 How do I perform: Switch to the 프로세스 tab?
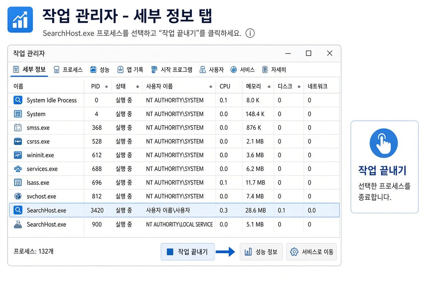(x=68, y=70)
